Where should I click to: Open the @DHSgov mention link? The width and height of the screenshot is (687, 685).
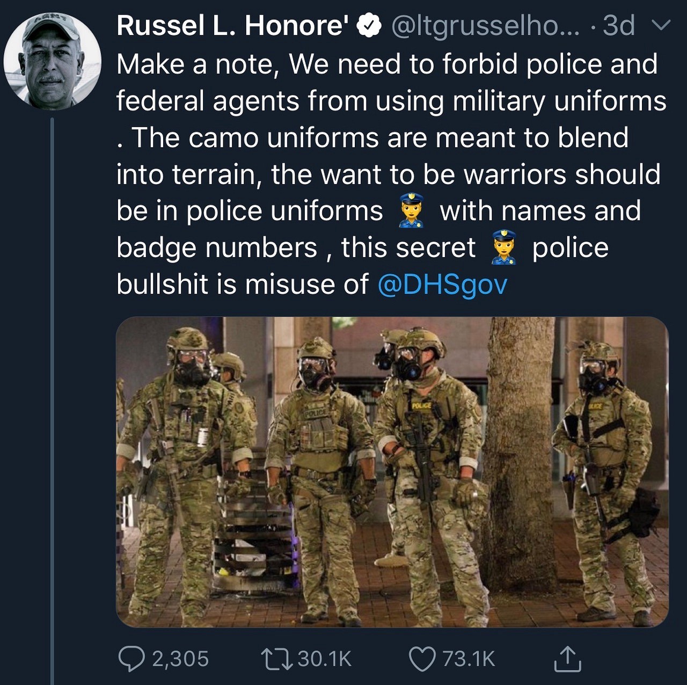coord(442,284)
